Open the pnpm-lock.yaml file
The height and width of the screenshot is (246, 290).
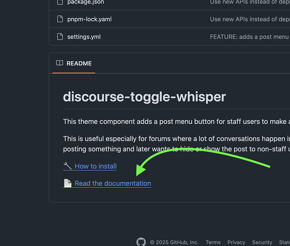[89, 19]
